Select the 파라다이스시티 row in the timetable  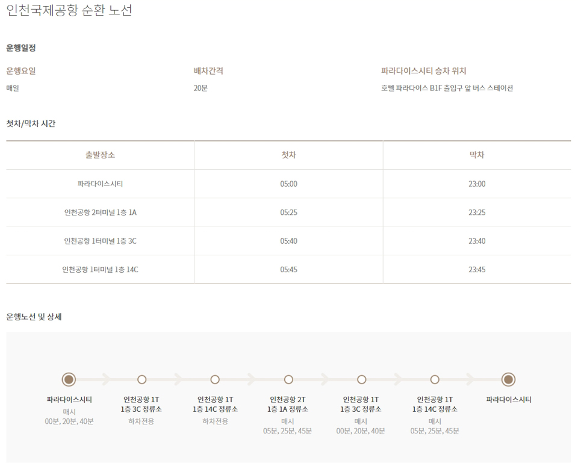tap(100, 184)
